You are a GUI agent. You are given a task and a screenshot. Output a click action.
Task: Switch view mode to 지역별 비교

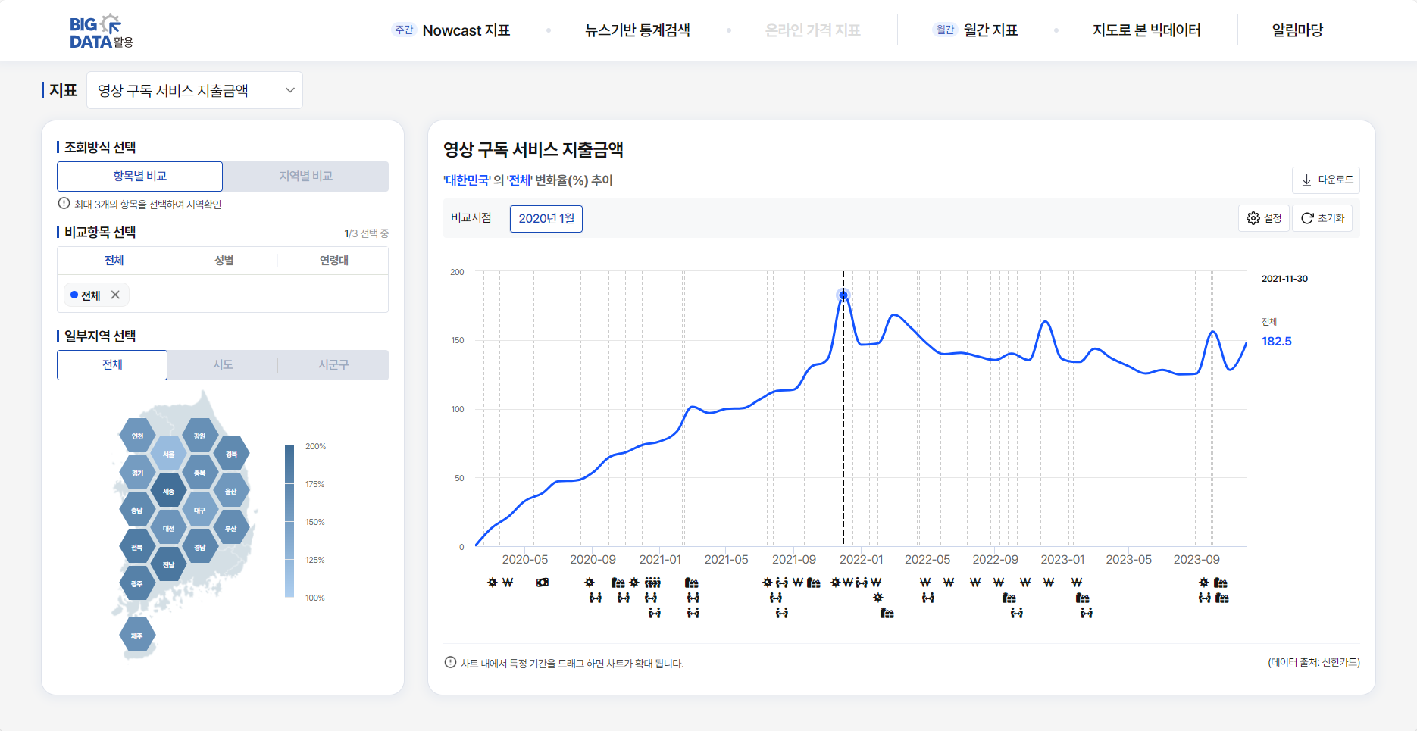tap(305, 176)
